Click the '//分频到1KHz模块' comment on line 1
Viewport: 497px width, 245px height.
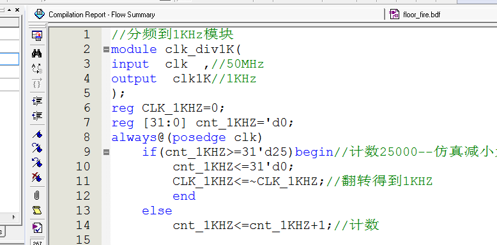[x=172, y=34]
